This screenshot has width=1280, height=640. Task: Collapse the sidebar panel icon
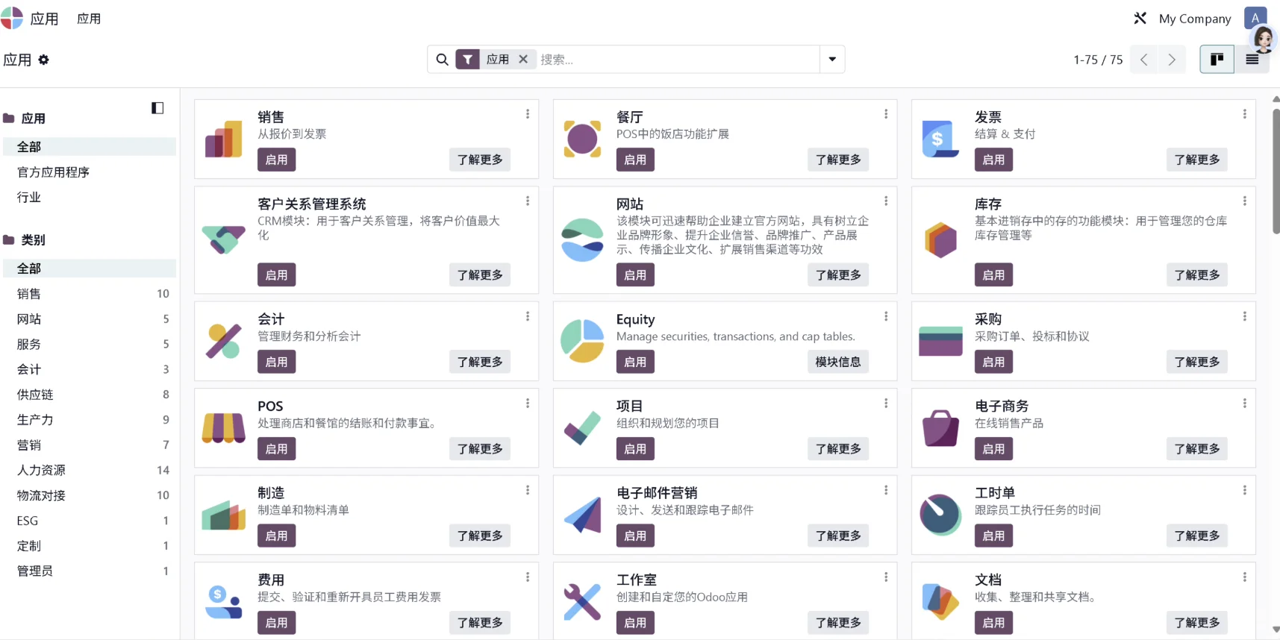[157, 108]
